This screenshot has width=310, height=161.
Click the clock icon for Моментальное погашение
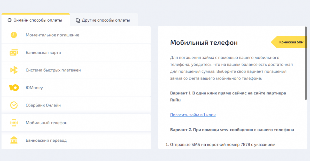(x=14, y=35)
